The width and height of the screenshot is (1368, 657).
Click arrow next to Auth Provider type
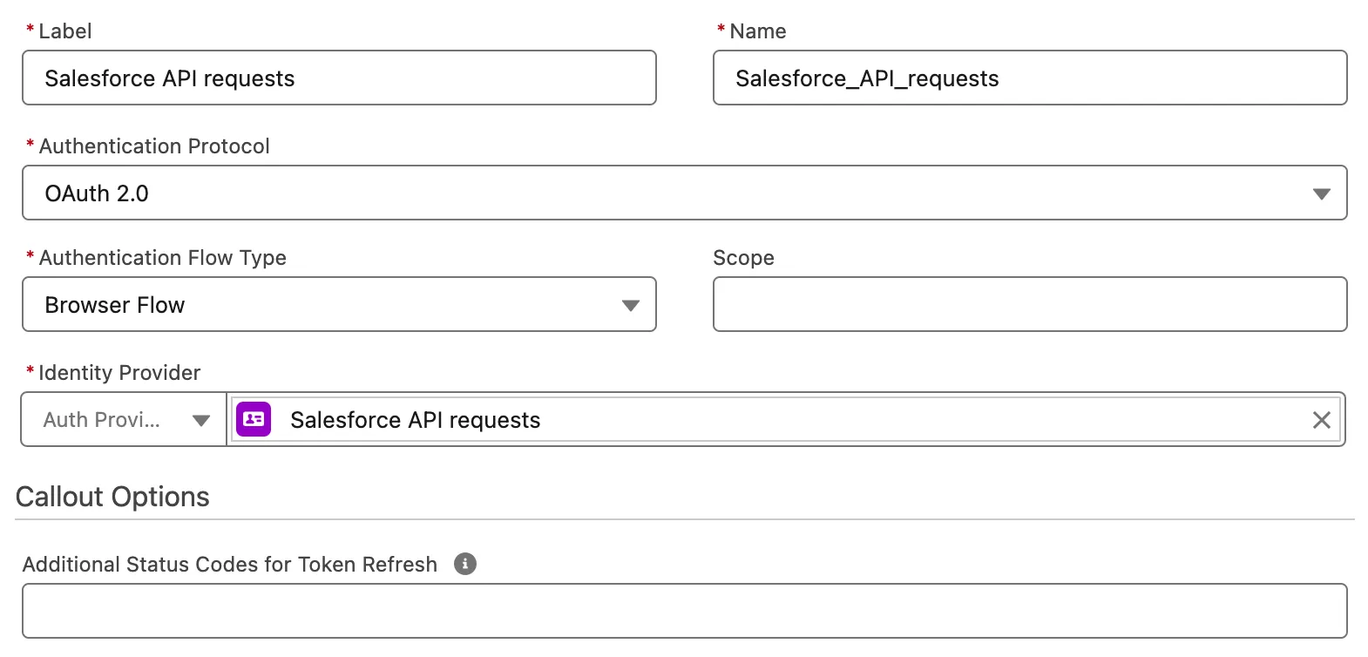(x=201, y=420)
